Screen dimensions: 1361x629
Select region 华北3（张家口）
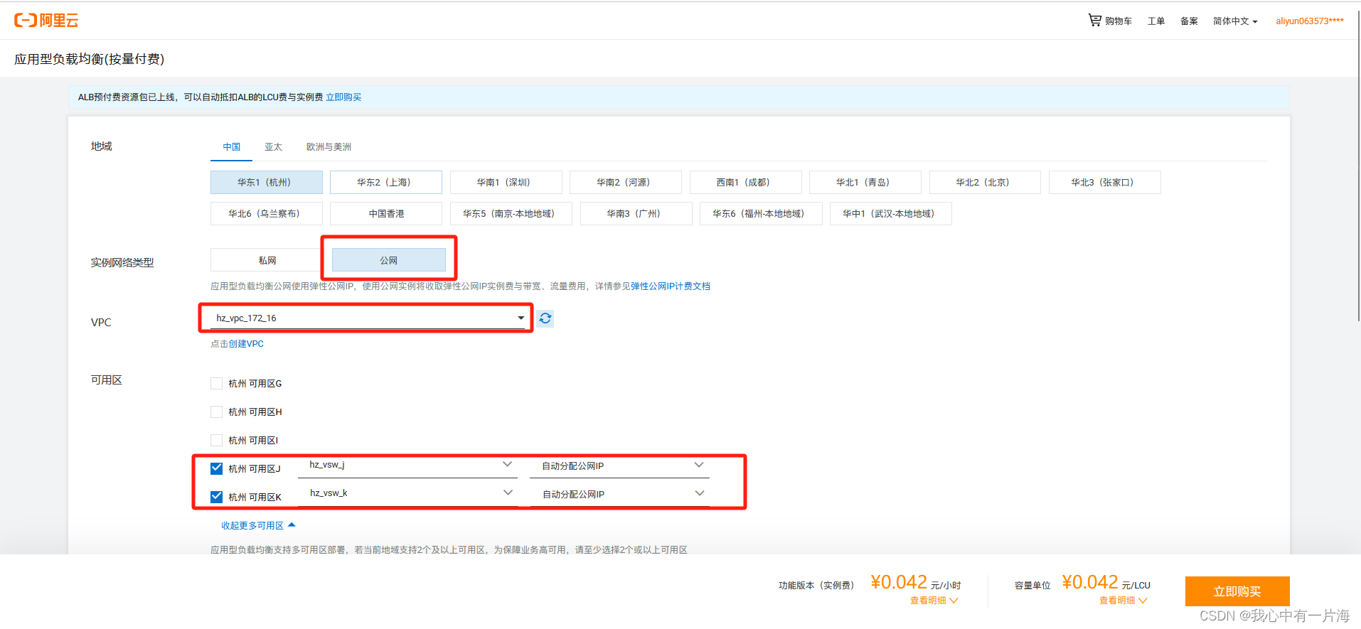[1105, 183]
